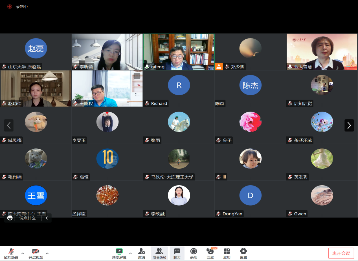Expand video options arrow beside 开启视频
Image resolution: width=358 pixels, height=261 pixels.
47,253
